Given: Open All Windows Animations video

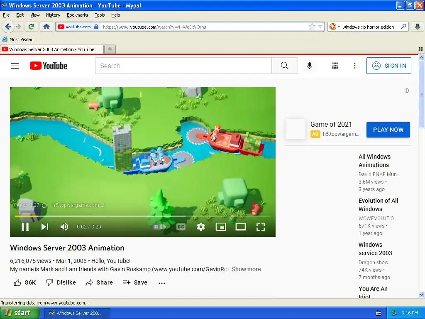Looking at the screenshot, I should pos(375,161).
